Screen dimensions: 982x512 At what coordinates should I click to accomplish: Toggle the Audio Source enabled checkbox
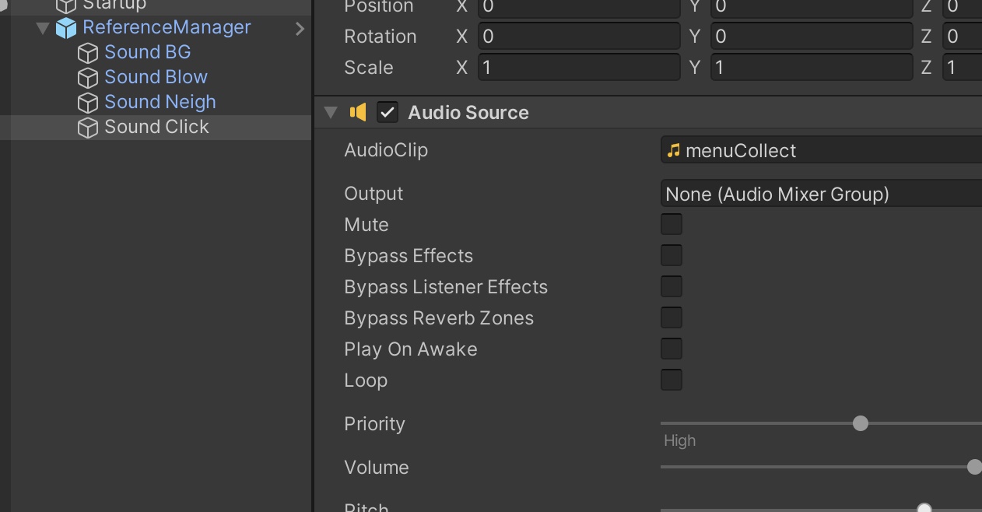pyautogui.click(x=386, y=112)
